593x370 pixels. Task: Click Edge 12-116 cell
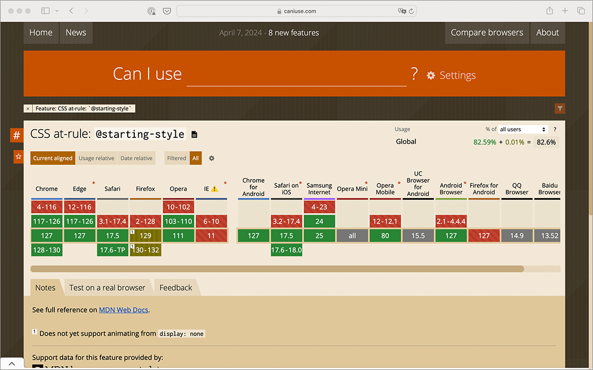80,207
